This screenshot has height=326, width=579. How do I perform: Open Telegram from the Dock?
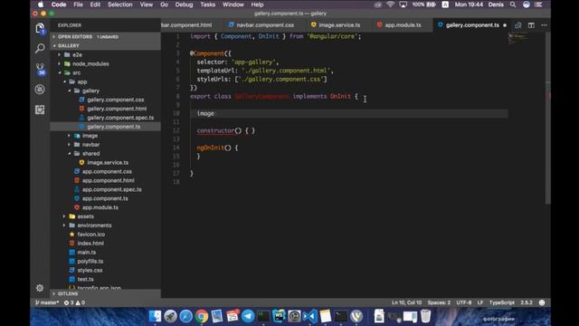coord(248,316)
